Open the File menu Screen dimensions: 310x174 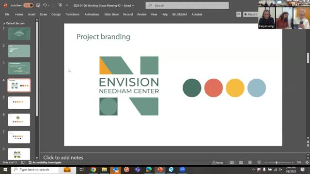click(x=7, y=14)
